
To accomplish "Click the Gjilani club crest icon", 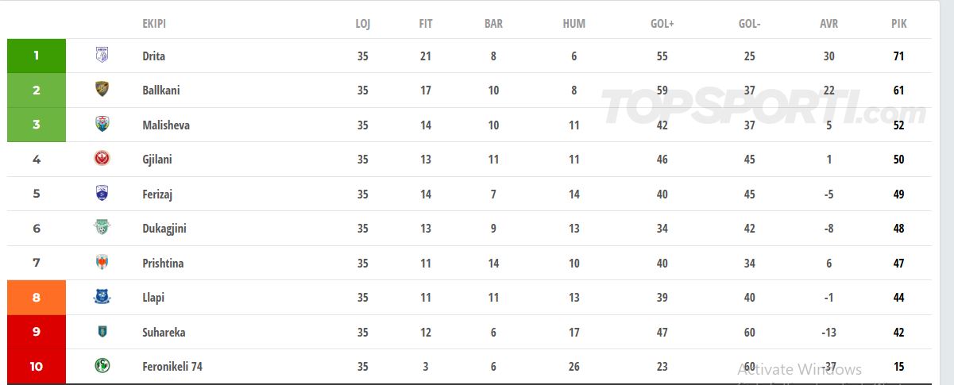I will pyautogui.click(x=102, y=159).
